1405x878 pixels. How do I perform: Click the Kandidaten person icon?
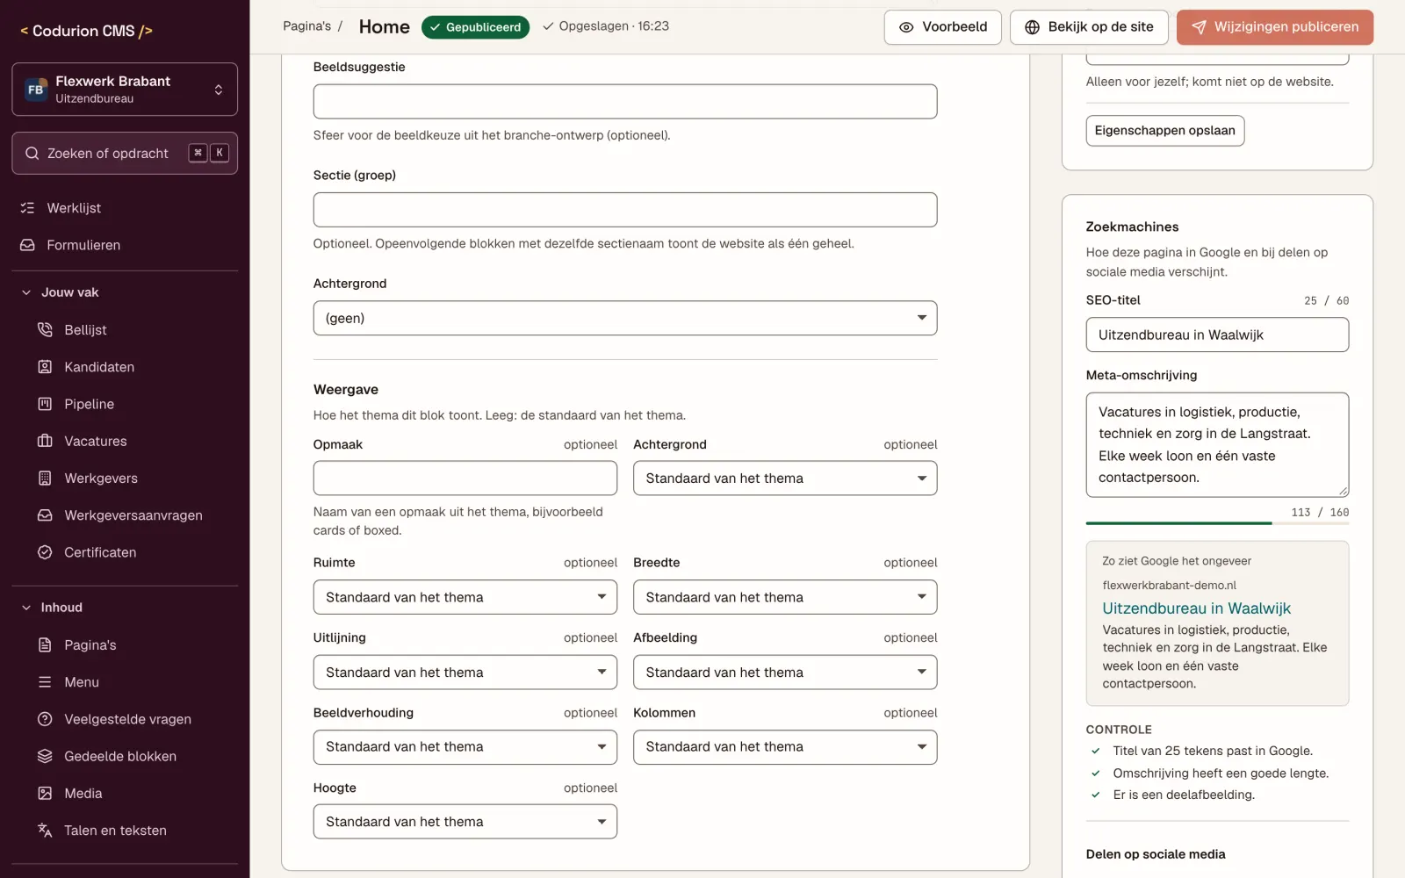45,367
